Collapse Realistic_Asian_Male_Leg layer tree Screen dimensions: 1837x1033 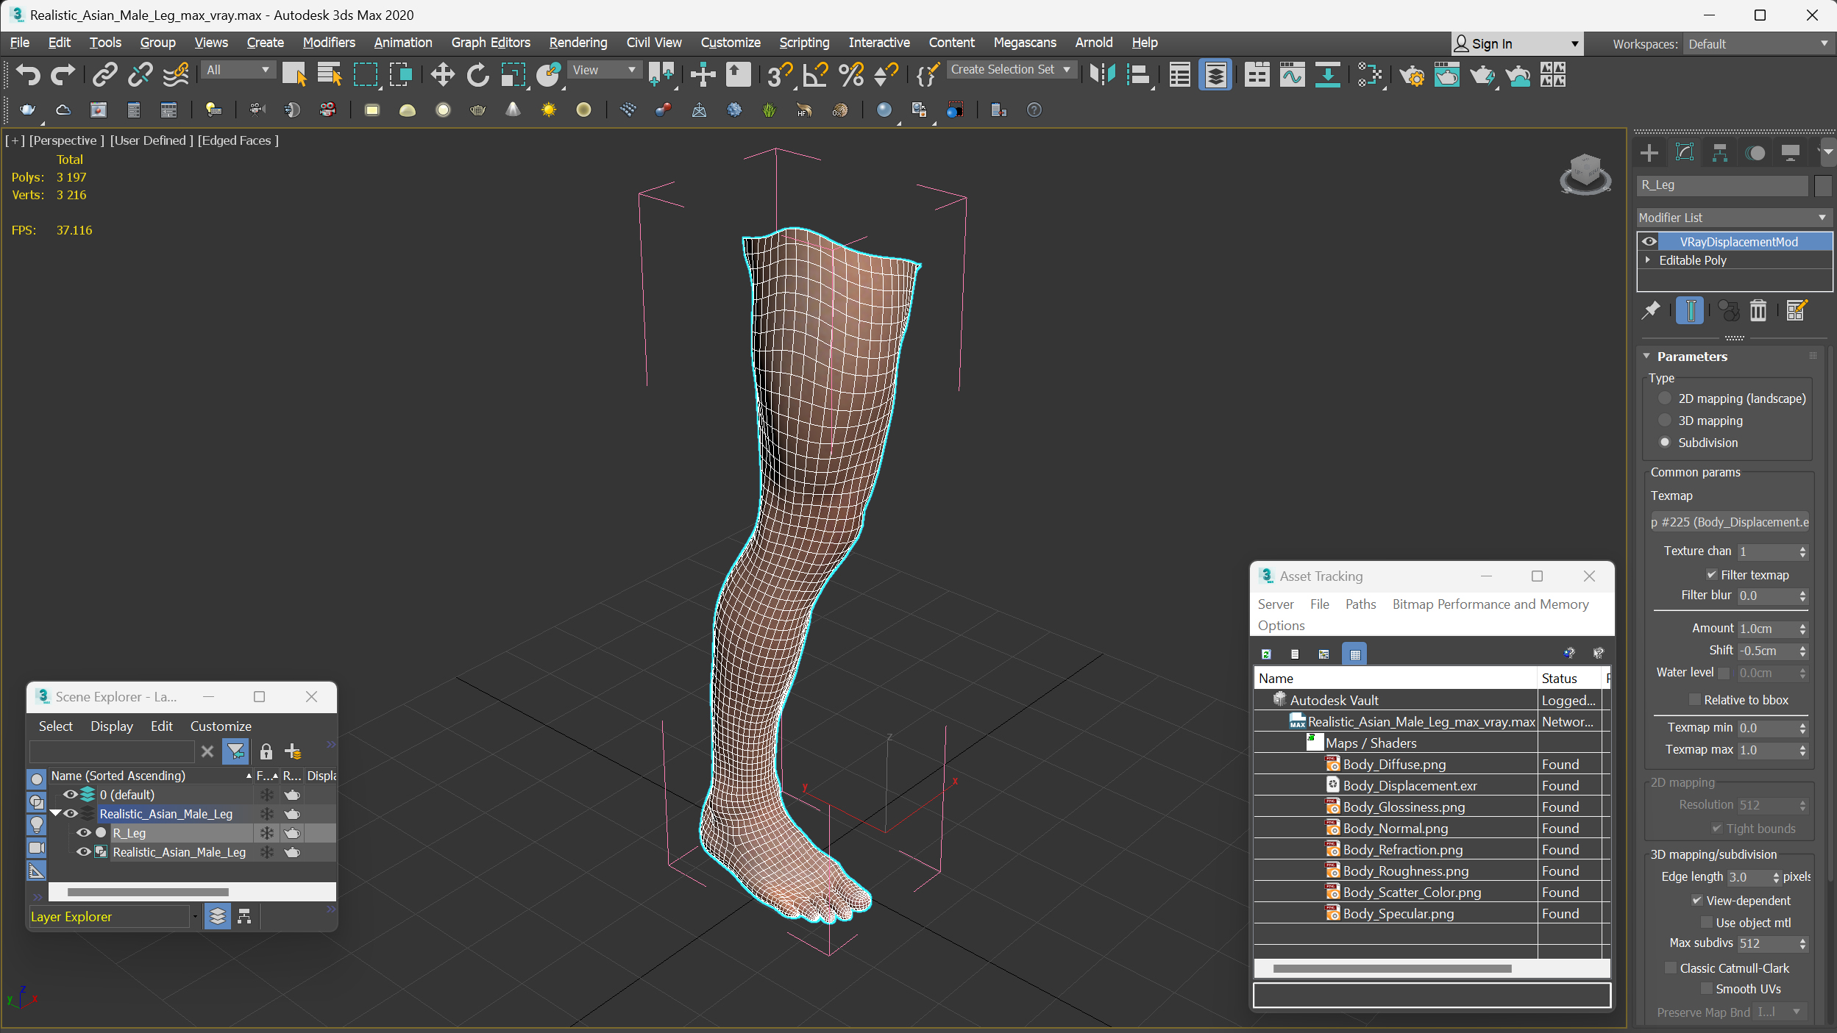[x=55, y=814]
